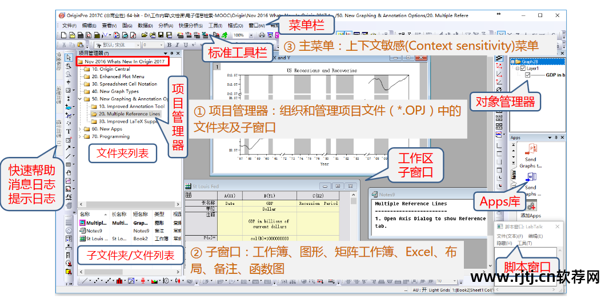Click the Cut scissors icon

click(64, 45)
